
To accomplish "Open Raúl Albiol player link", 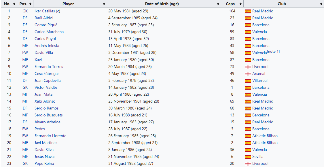I will [x=44, y=18].
